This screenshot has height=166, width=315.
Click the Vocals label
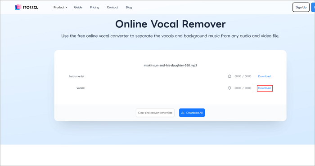click(81, 88)
